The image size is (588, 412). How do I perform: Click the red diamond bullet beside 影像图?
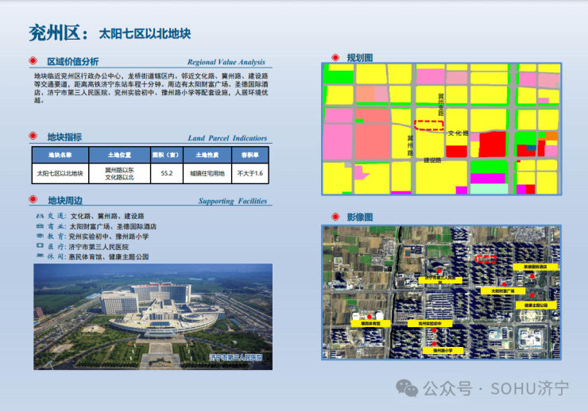tap(335, 217)
